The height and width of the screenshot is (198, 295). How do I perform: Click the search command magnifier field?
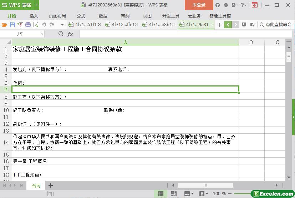coord(276,25)
